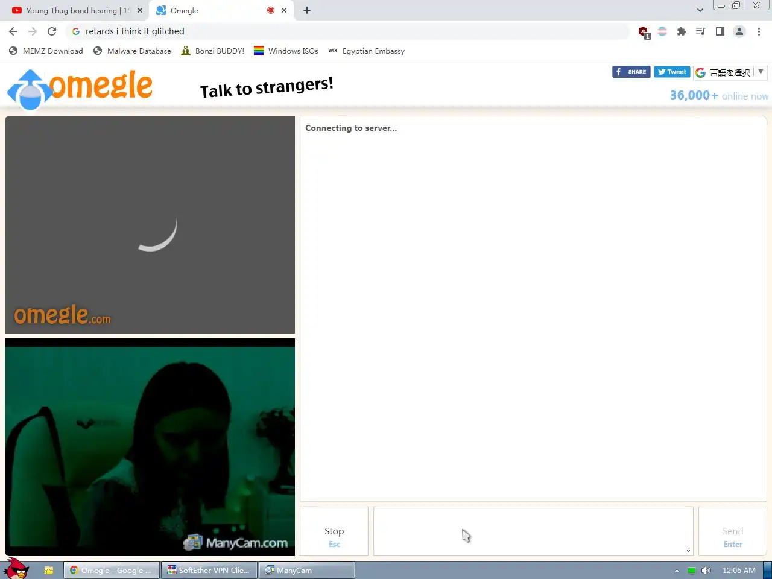Open the volume speaker tray icon
The width and height of the screenshot is (772, 579).
coord(706,571)
